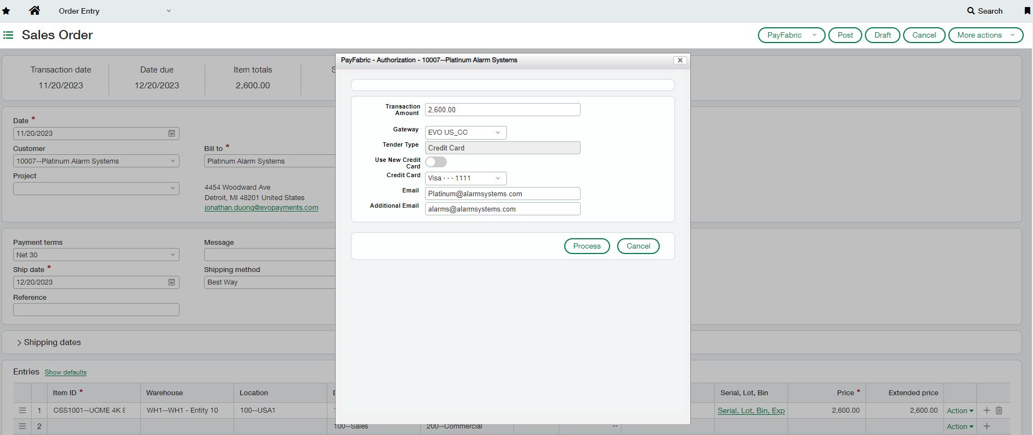Open the More actions menu
This screenshot has height=435, width=1033.
coord(986,35)
